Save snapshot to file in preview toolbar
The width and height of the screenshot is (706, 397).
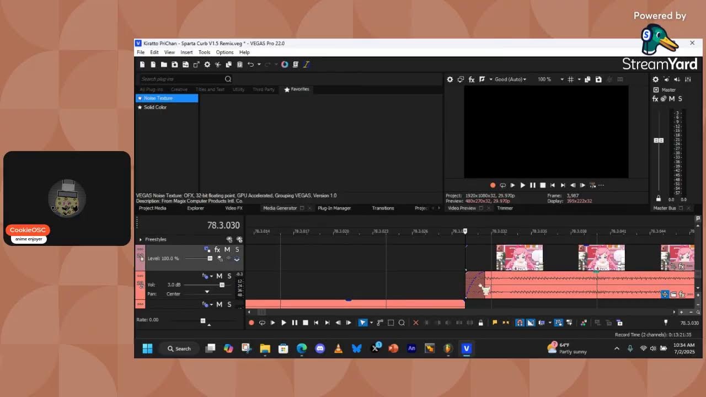[598, 79]
